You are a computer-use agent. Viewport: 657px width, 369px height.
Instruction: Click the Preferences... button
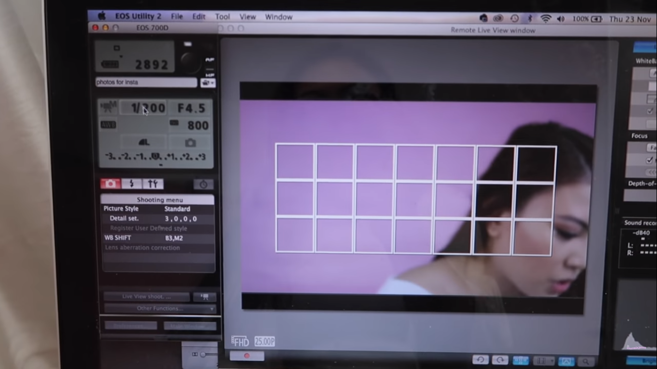tap(131, 325)
